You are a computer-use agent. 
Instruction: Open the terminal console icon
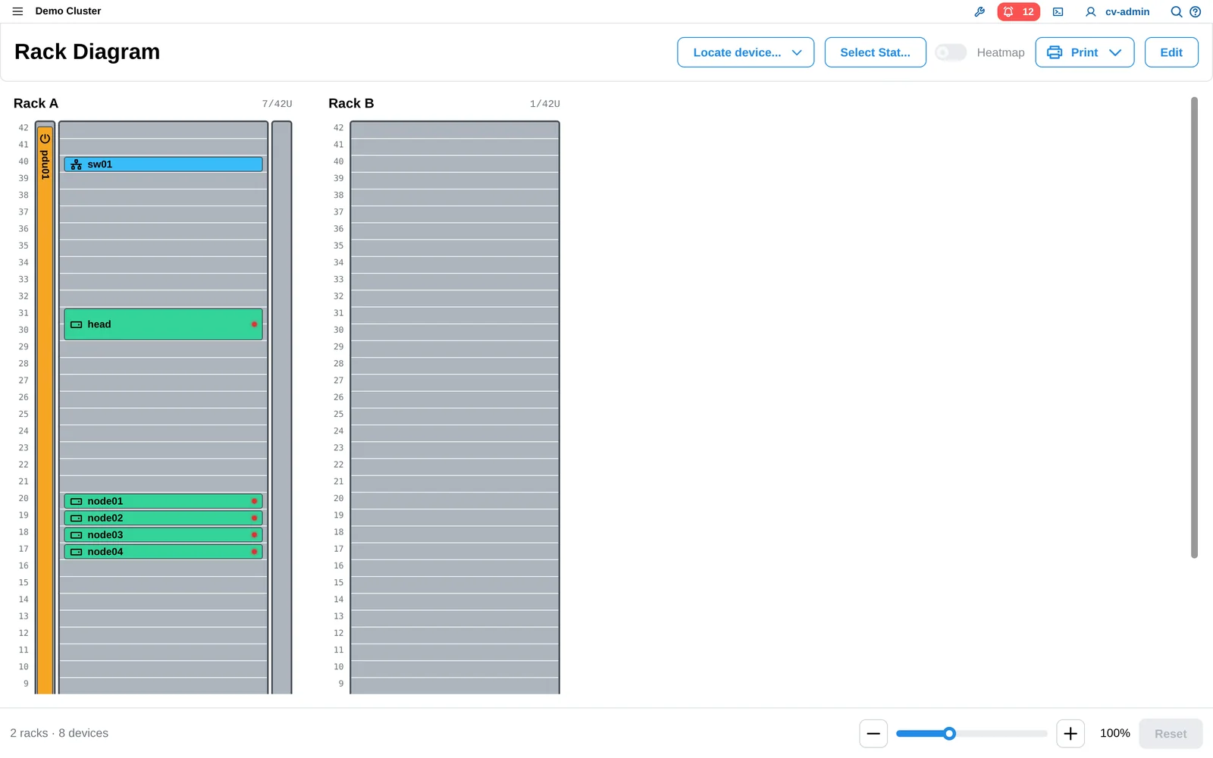click(1058, 11)
